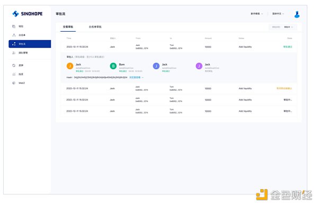Select purple Jack approver avatar
Viewport: 318px width, 206px height.
coord(199,66)
